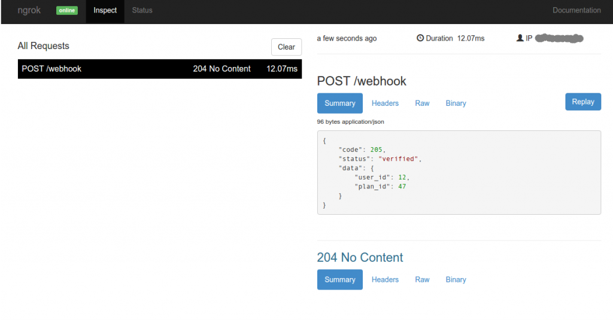
Task: Select the response Summary tab
Action: [x=340, y=280]
